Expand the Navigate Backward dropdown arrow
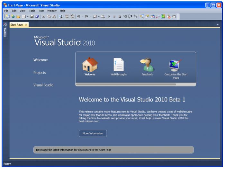The image size is (225, 169). pyautogui.click(x=99, y=16)
